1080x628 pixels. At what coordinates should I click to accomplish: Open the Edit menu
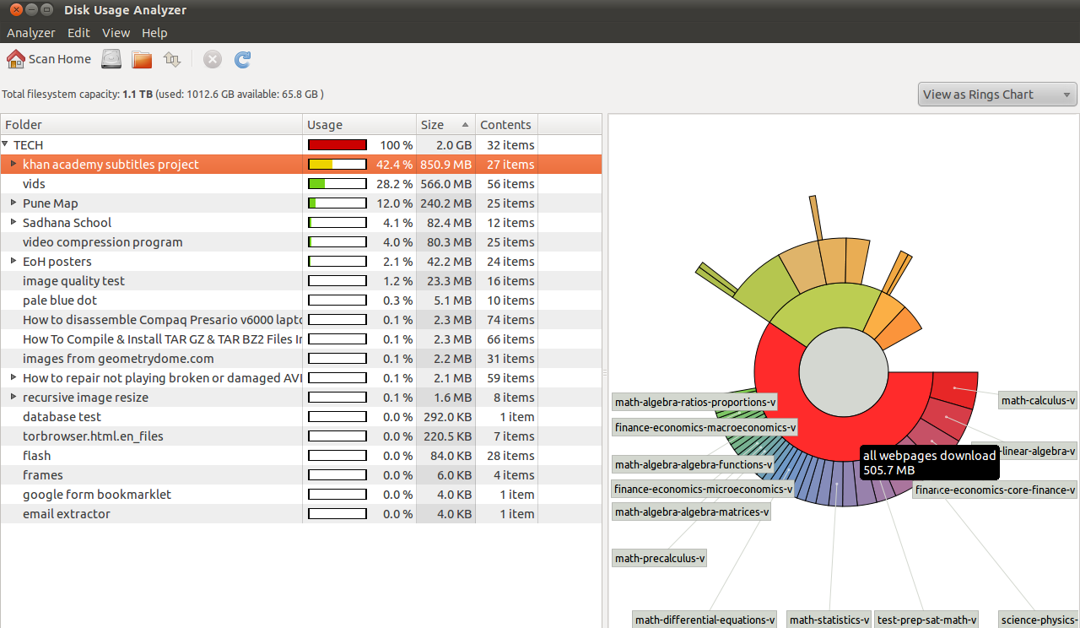[78, 33]
